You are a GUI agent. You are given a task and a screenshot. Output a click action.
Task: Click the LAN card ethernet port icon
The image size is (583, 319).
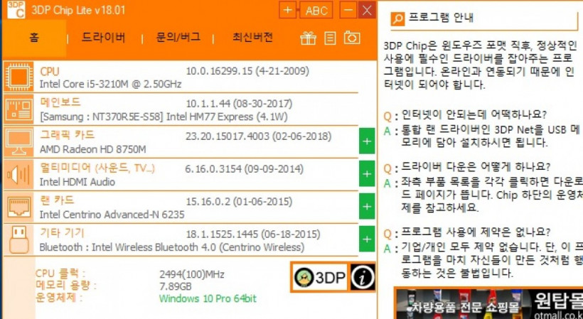[18, 207]
